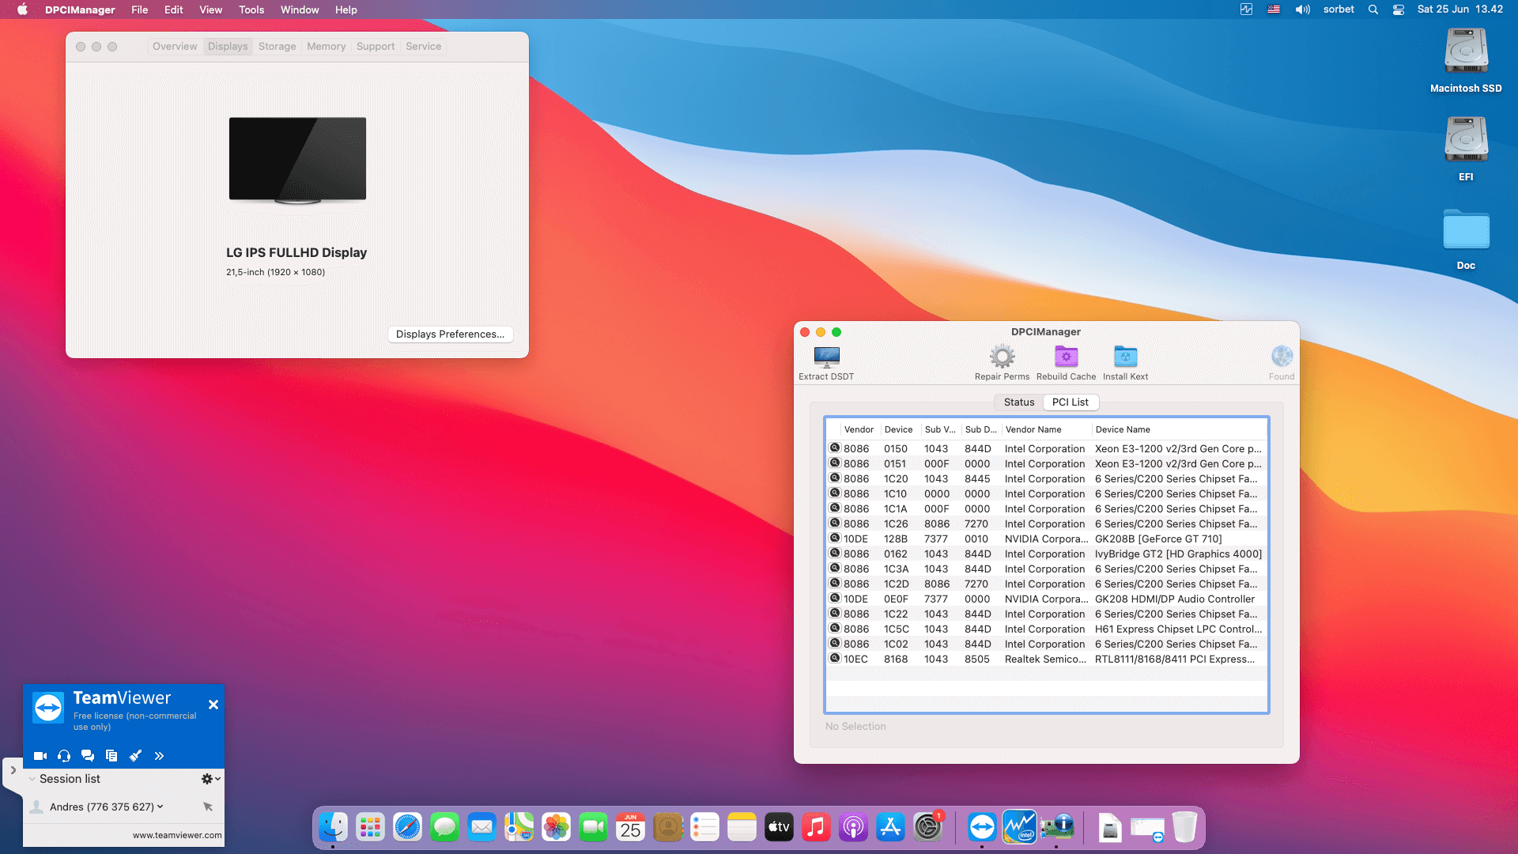The image size is (1518, 854).
Task: Sort PCI list by Vendor Name column header
Action: click(1047, 429)
